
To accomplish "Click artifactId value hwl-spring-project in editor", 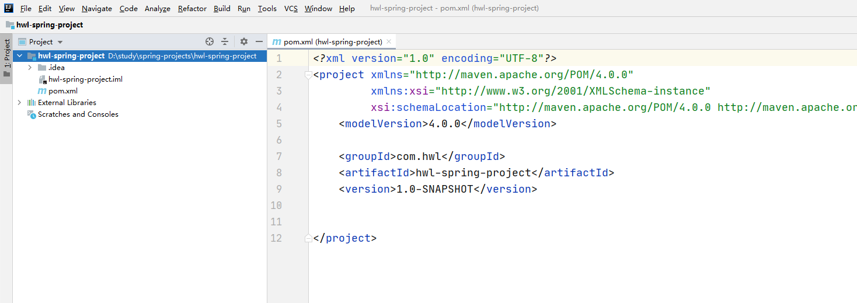I will pos(473,173).
